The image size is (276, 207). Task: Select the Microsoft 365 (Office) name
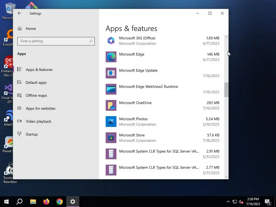137,38
